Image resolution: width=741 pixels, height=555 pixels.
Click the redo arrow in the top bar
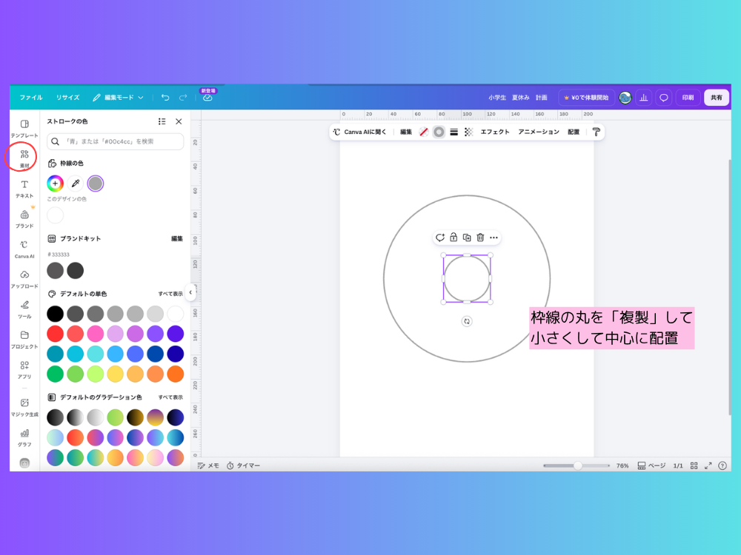pyautogui.click(x=183, y=97)
